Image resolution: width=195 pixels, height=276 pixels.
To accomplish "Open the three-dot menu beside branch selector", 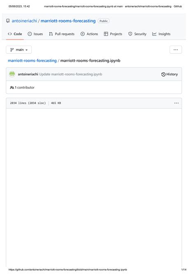I will [x=176, y=49].
